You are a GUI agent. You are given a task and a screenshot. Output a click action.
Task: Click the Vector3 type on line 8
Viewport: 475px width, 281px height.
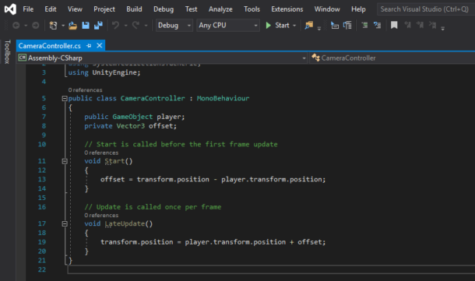point(131,126)
